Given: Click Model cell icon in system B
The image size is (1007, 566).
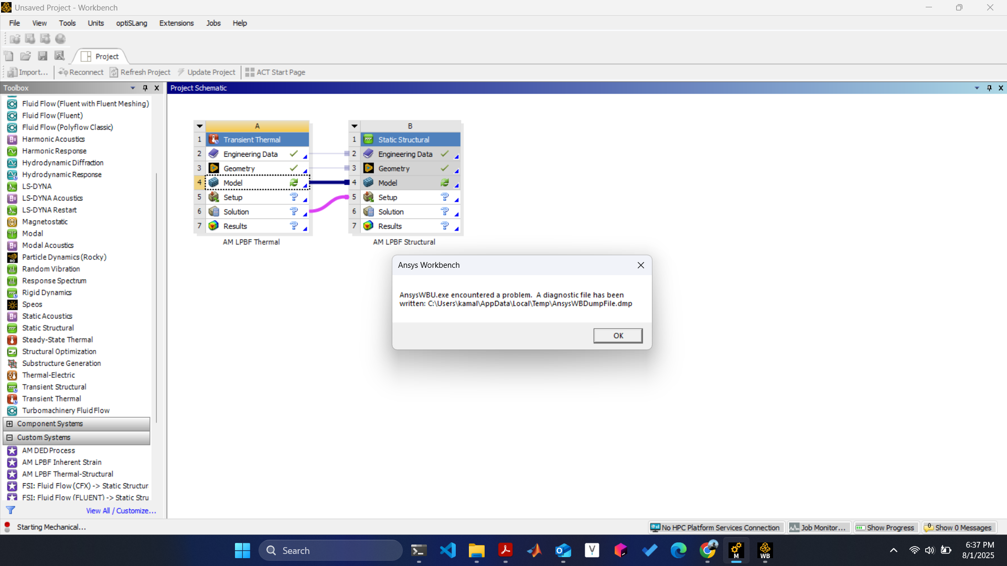Looking at the screenshot, I should (369, 182).
